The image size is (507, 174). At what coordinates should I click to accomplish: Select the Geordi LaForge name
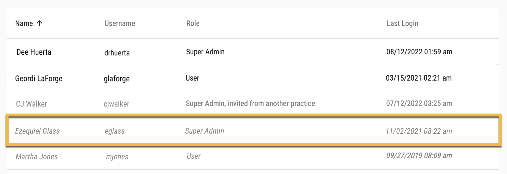[39, 78]
